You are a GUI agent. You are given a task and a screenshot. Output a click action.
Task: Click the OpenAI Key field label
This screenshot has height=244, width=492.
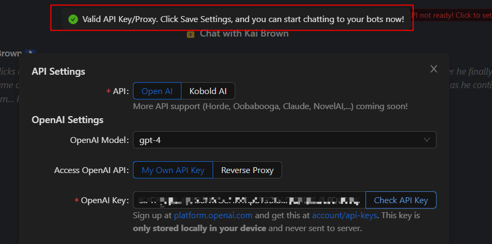click(104, 200)
